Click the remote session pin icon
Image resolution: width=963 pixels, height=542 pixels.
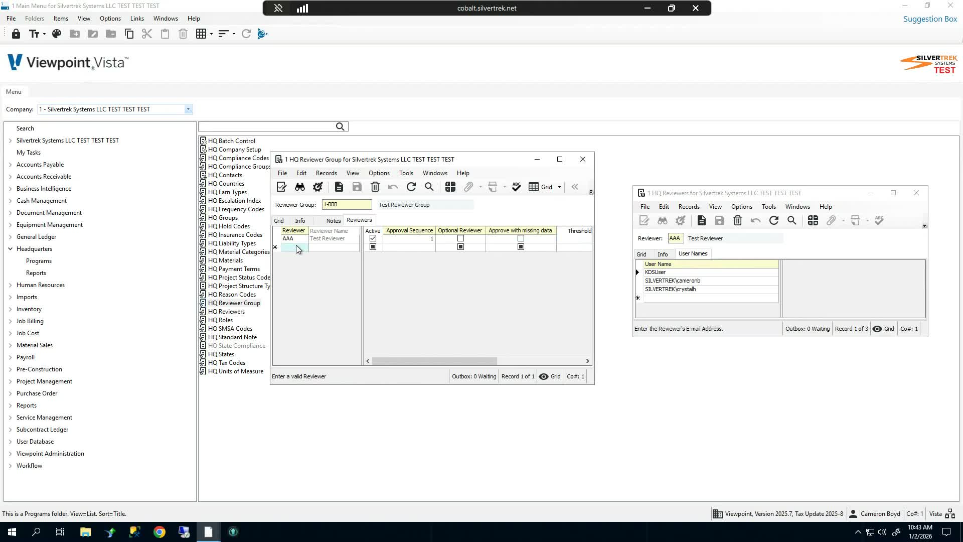(278, 8)
